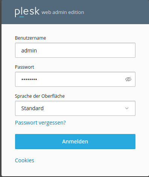This screenshot has height=177, width=149.
Task: Open the Sprache der Oberfläche dropdown
Action: (75, 108)
